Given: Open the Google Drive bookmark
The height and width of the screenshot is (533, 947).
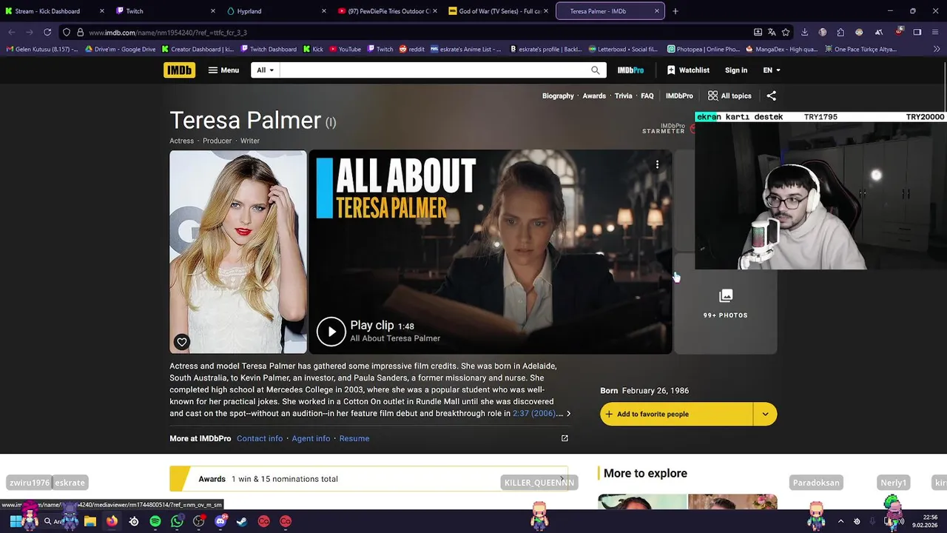Looking at the screenshot, I should pos(121,49).
